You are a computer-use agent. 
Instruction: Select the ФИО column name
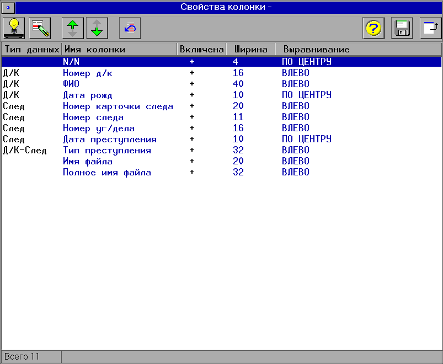71,84
